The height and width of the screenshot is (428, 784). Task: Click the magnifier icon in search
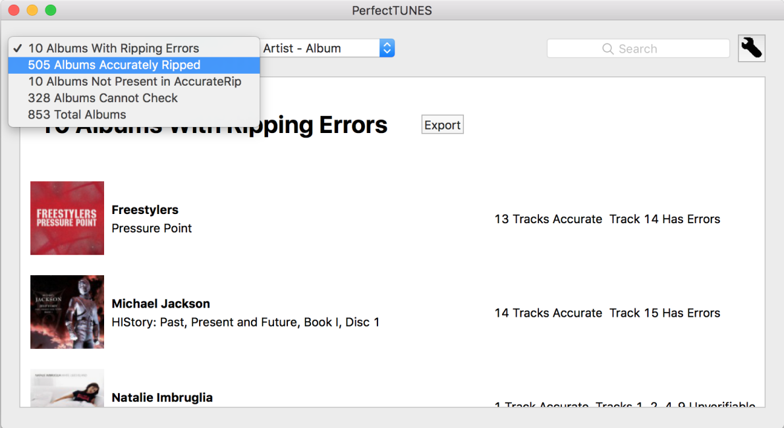click(607, 49)
